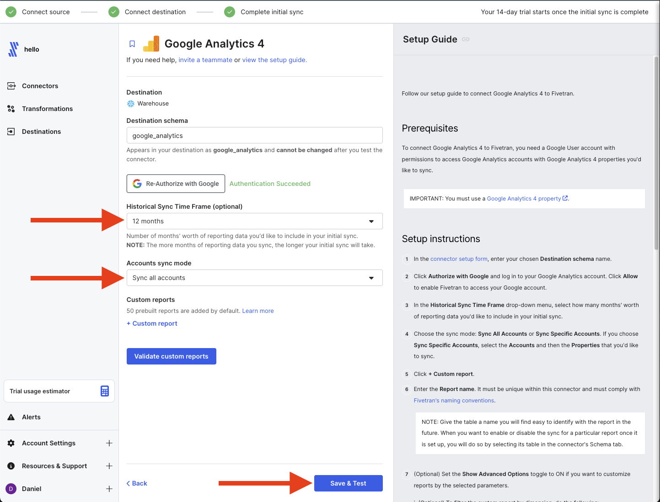This screenshot has height=502, width=660.
Task: Click Daniel's purple avatar icon
Action: click(11, 489)
